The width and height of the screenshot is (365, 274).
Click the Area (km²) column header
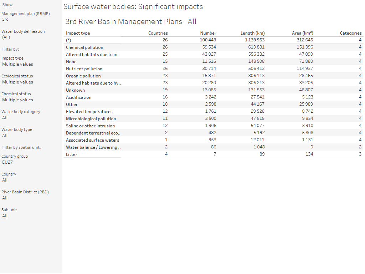302,33
